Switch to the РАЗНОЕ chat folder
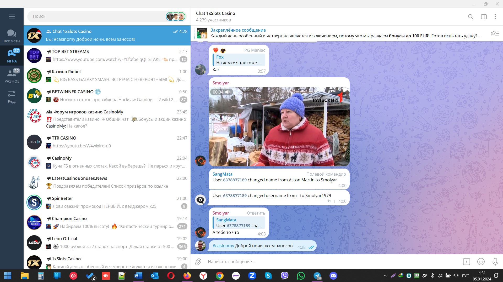This screenshot has width=503, height=282. pyautogui.click(x=12, y=76)
